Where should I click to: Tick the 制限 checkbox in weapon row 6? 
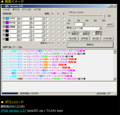tap(47, 39)
